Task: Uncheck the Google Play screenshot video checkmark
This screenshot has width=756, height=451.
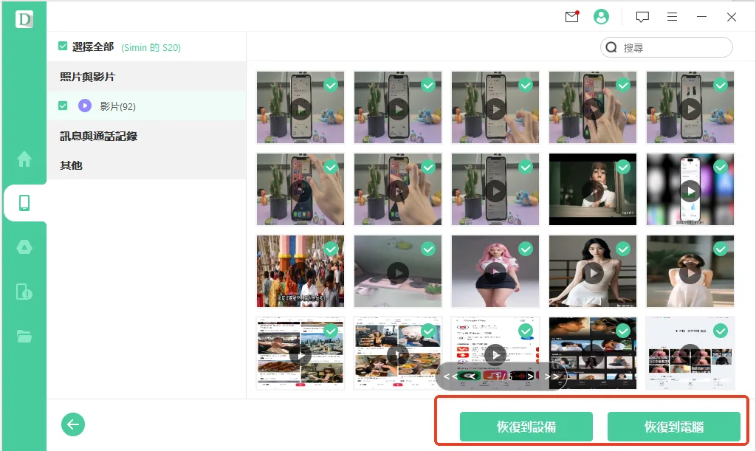Action: 526,331
